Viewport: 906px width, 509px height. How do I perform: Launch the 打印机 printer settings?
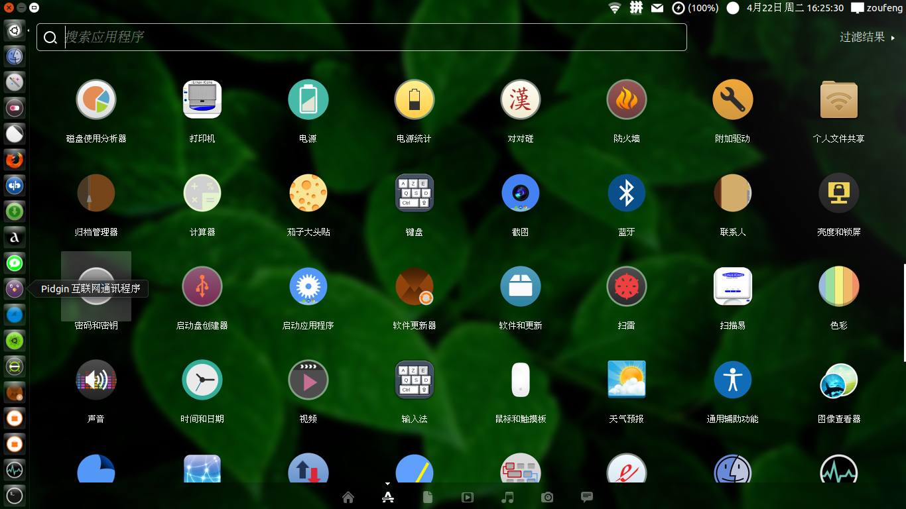[202, 99]
